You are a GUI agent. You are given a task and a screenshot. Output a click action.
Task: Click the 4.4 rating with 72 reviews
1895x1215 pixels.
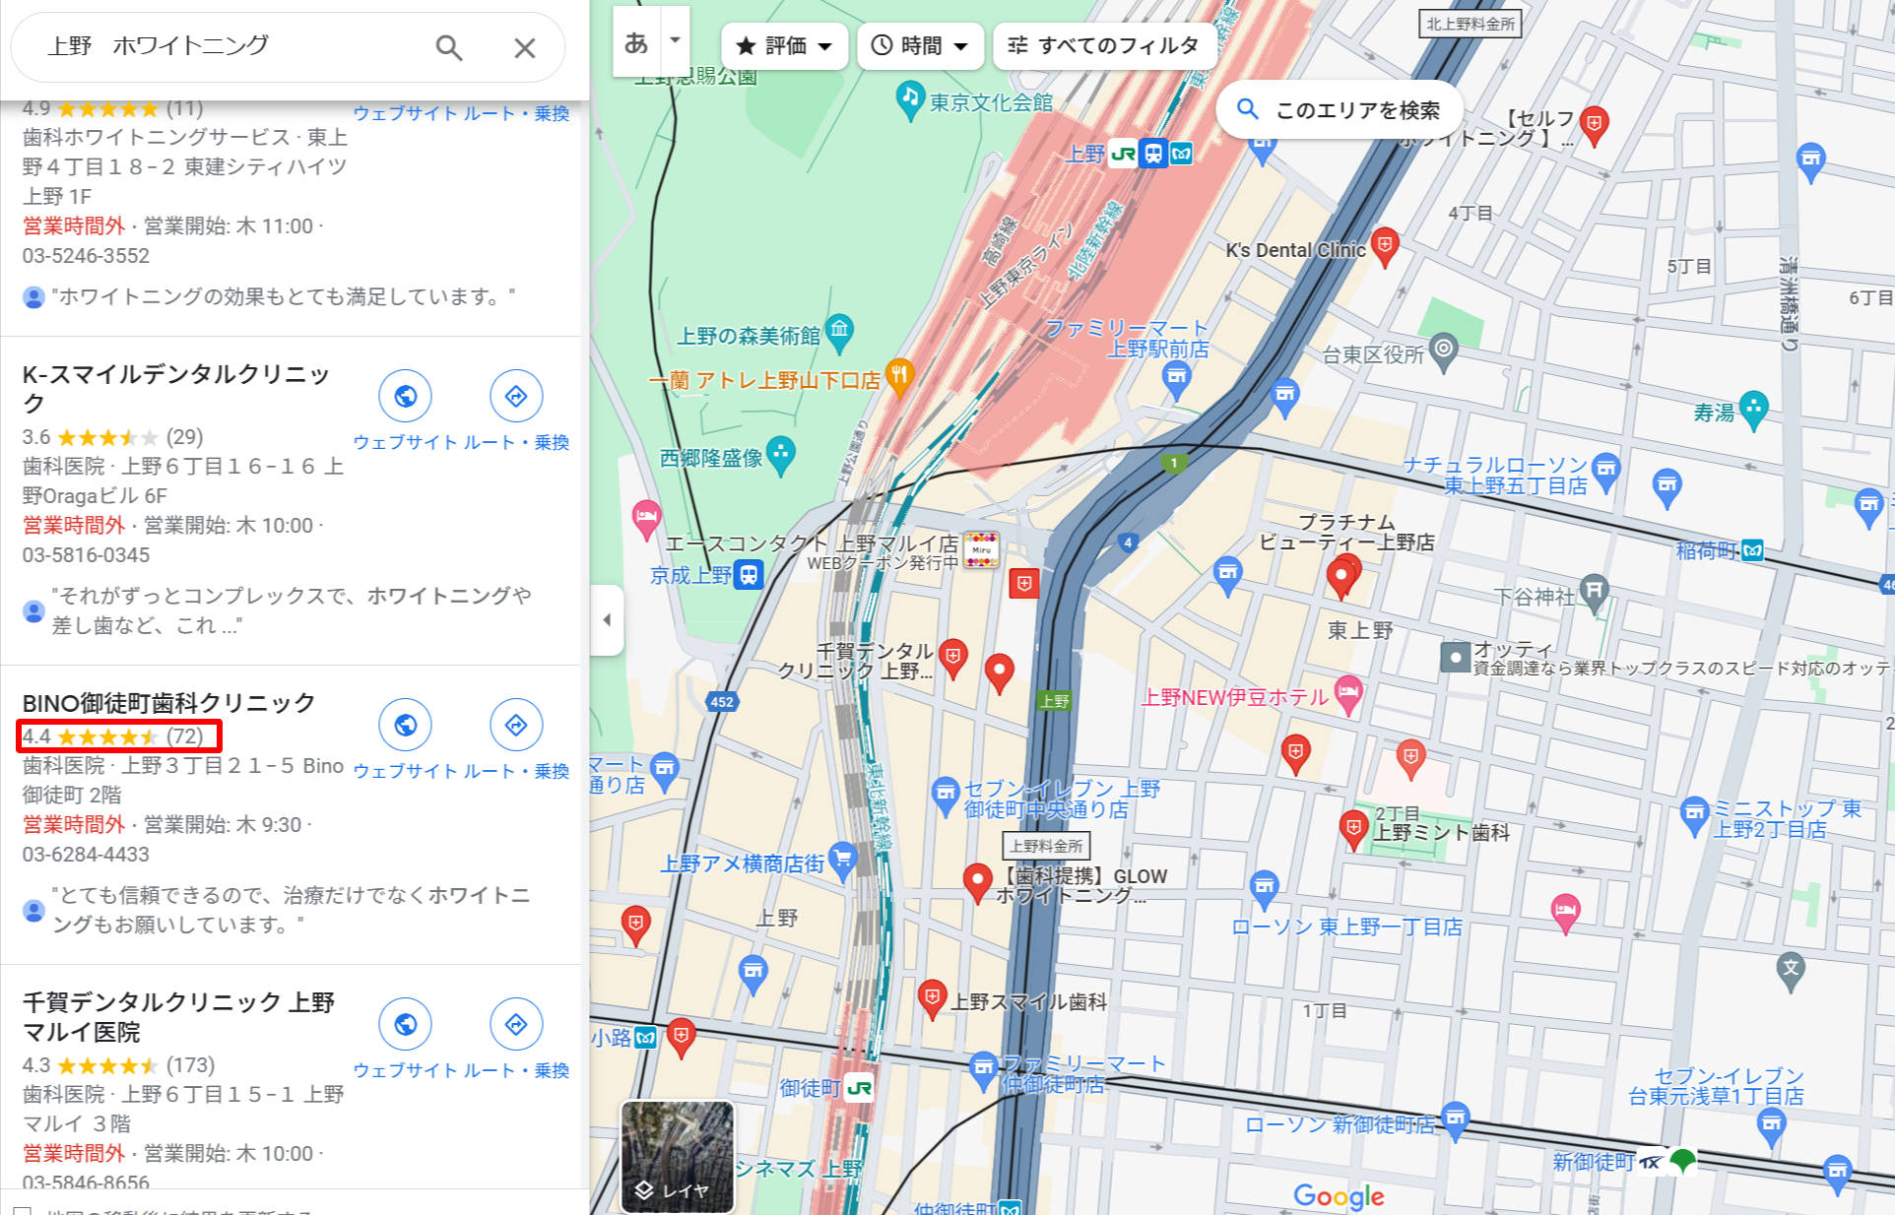point(113,736)
